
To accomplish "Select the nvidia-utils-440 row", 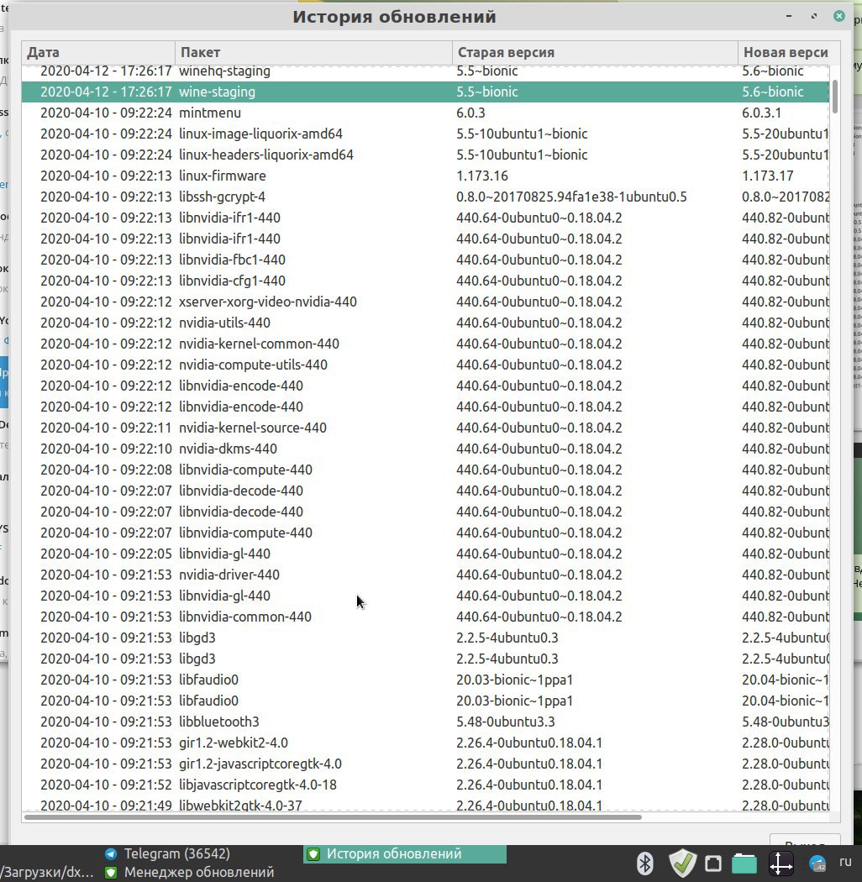I will [425, 323].
